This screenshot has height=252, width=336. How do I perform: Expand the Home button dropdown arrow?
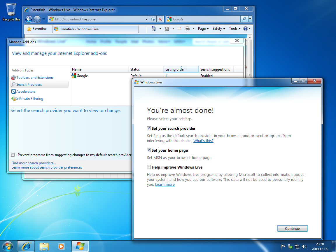pyautogui.click(x=160, y=29)
